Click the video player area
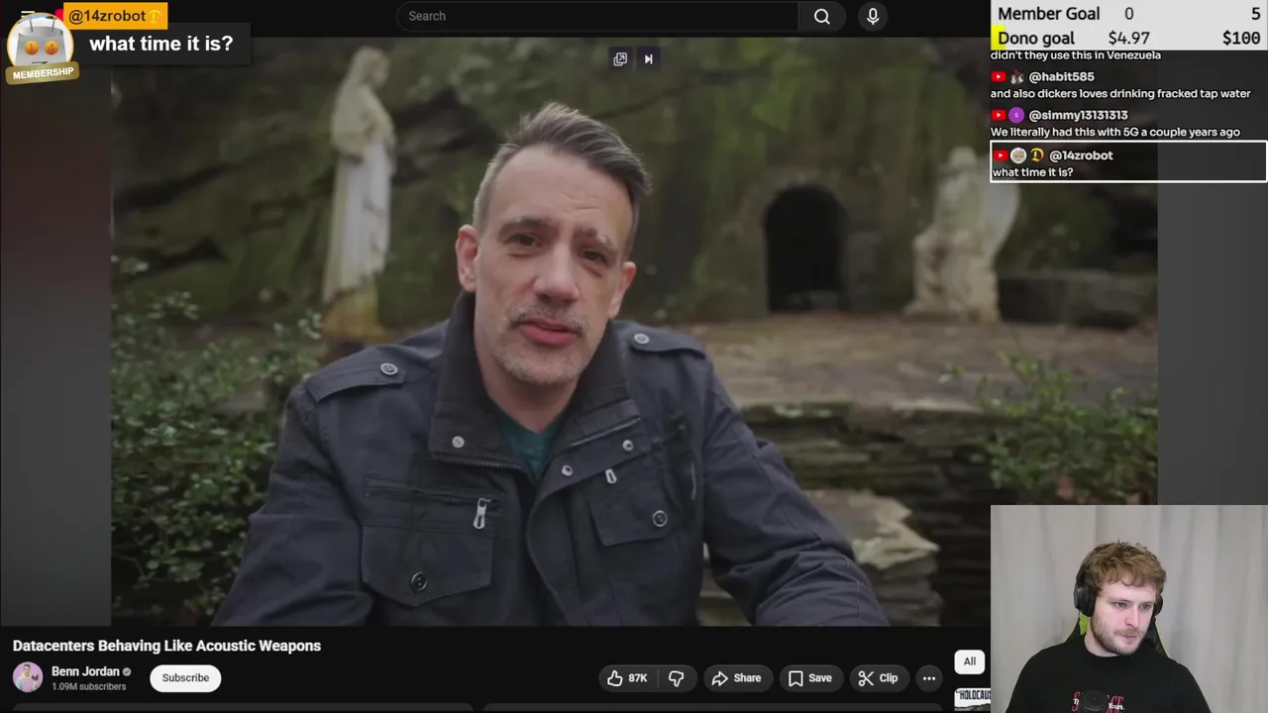Image resolution: width=1268 pixels, height=713 pixels. pos(550,332)
